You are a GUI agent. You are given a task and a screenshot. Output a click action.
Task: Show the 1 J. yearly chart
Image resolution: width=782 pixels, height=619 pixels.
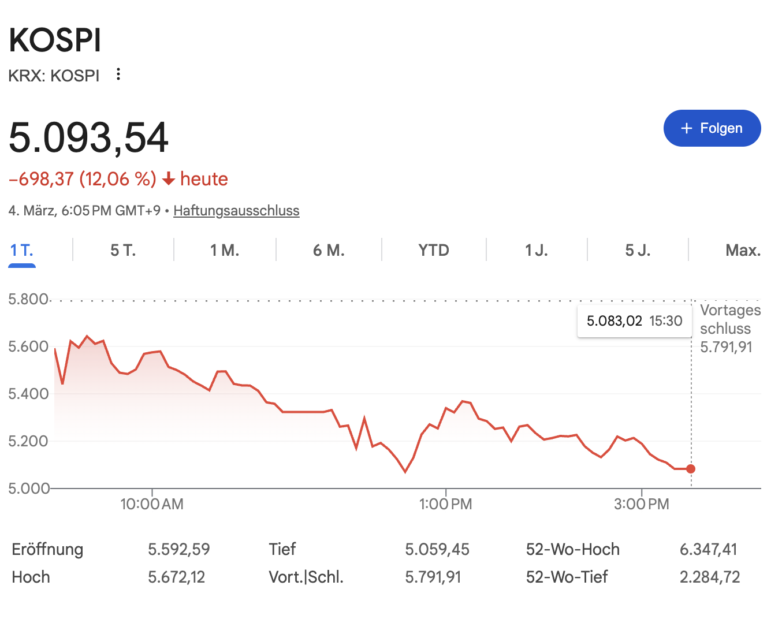(536, 251)
